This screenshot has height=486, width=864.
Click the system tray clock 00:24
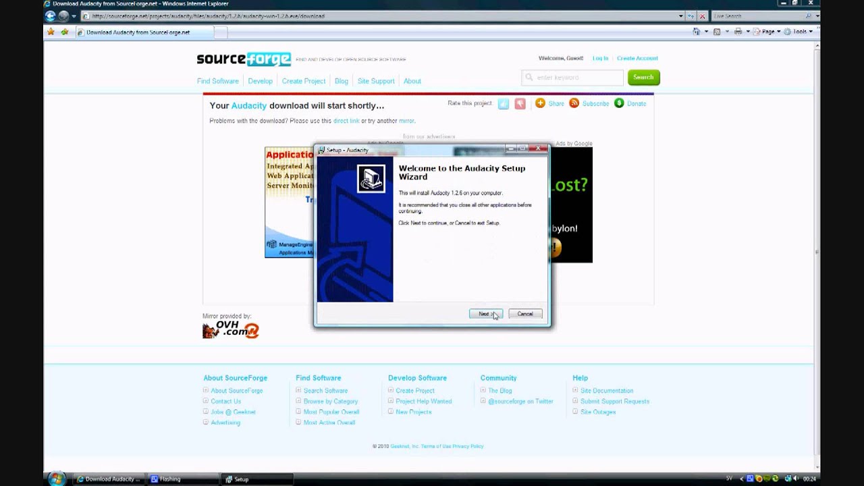coord(809,479)
